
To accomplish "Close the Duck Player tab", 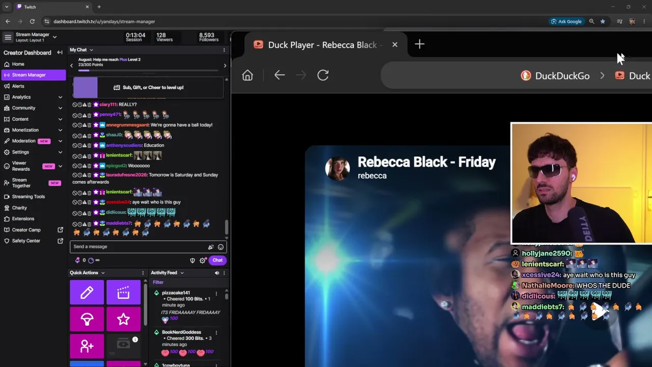I will tap(395, 45).
